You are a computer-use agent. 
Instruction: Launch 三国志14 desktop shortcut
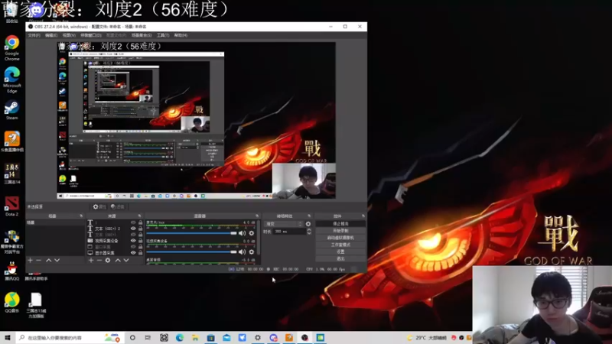(11, 174)
